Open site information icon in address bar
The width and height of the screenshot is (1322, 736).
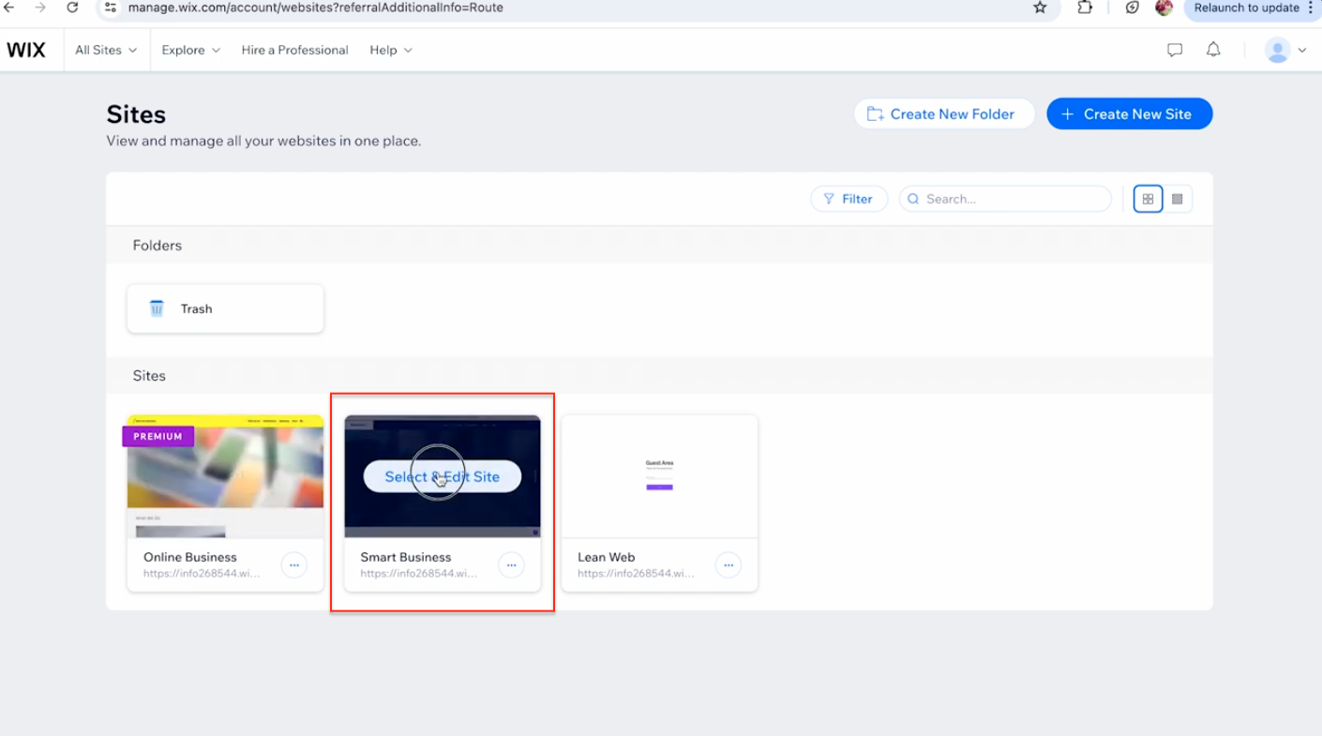tap(110, 8)
